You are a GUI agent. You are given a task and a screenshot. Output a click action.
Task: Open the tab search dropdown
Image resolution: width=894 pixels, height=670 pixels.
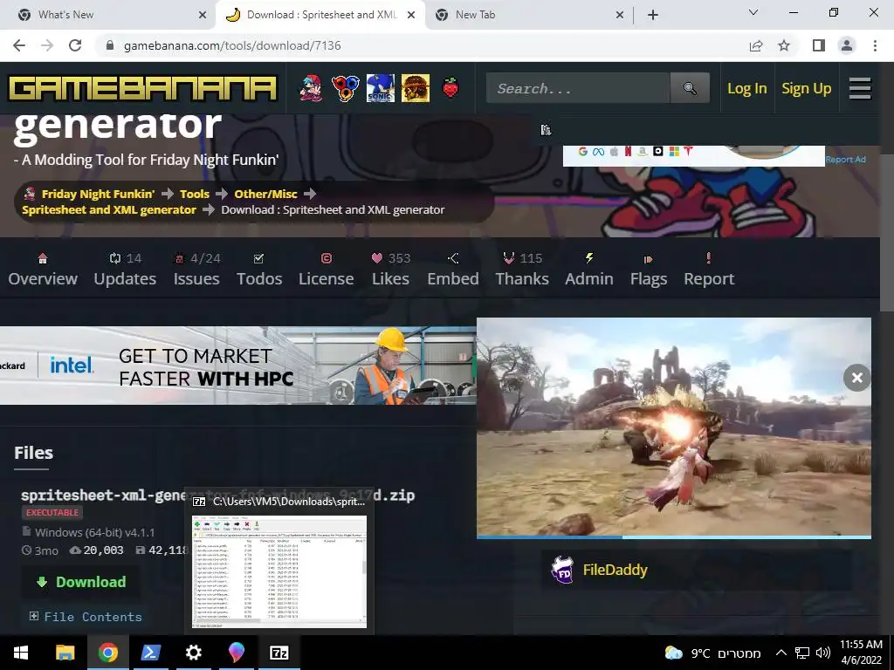pyautogui.click(x=753, y=12)
